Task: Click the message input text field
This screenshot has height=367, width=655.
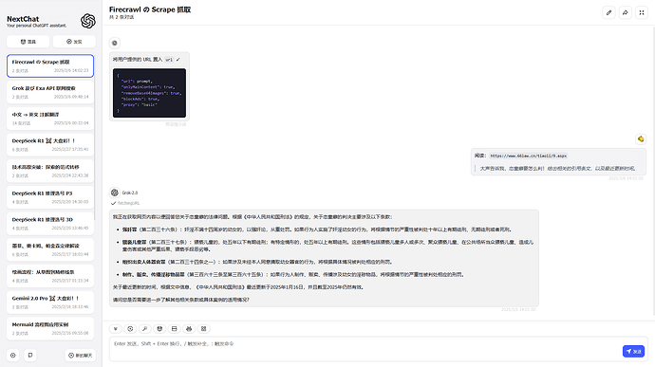Action: pos(365,349)
